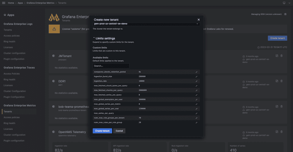Open Ring health under Enterprise Traces
293x152 pixels.
pos(9,79)
